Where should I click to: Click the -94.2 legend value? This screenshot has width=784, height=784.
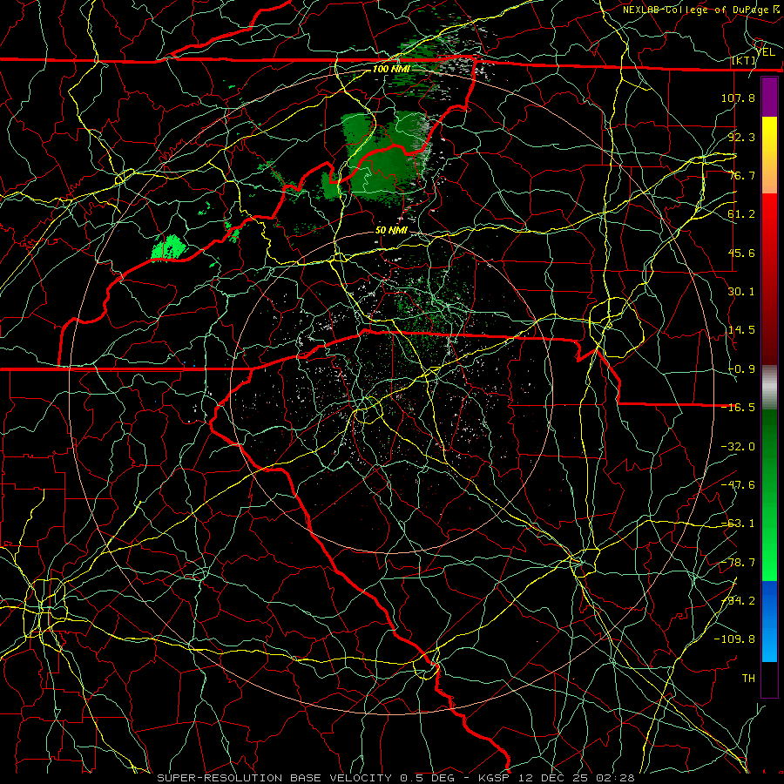[738, 601]
